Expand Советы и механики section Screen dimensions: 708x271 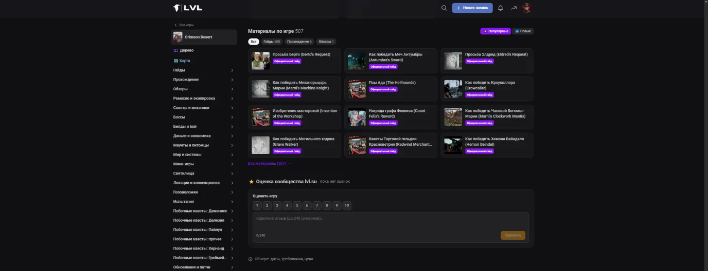pyautogui.click(x=204, y=108)
